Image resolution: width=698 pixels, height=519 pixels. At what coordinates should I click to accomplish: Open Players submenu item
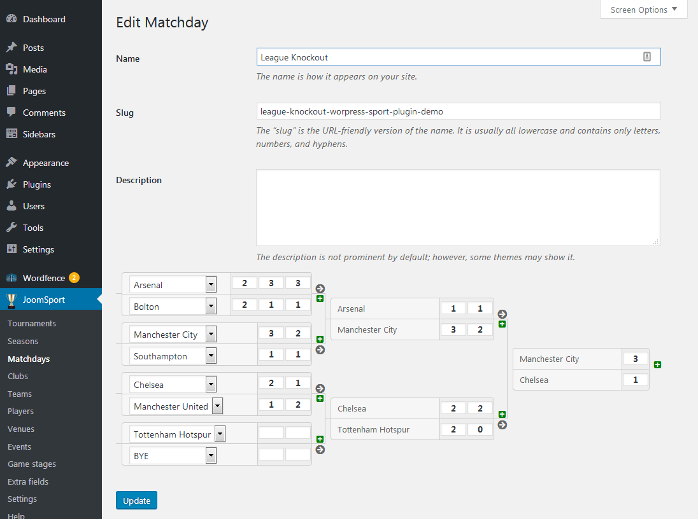(20, 412)
